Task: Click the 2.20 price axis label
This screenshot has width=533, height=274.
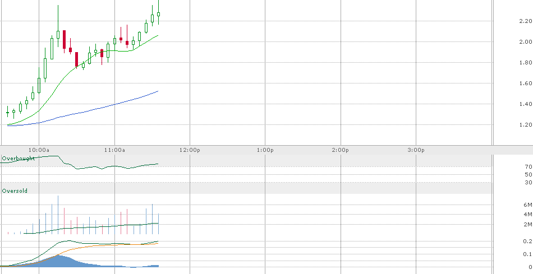Action: click(x=526, y=21)
